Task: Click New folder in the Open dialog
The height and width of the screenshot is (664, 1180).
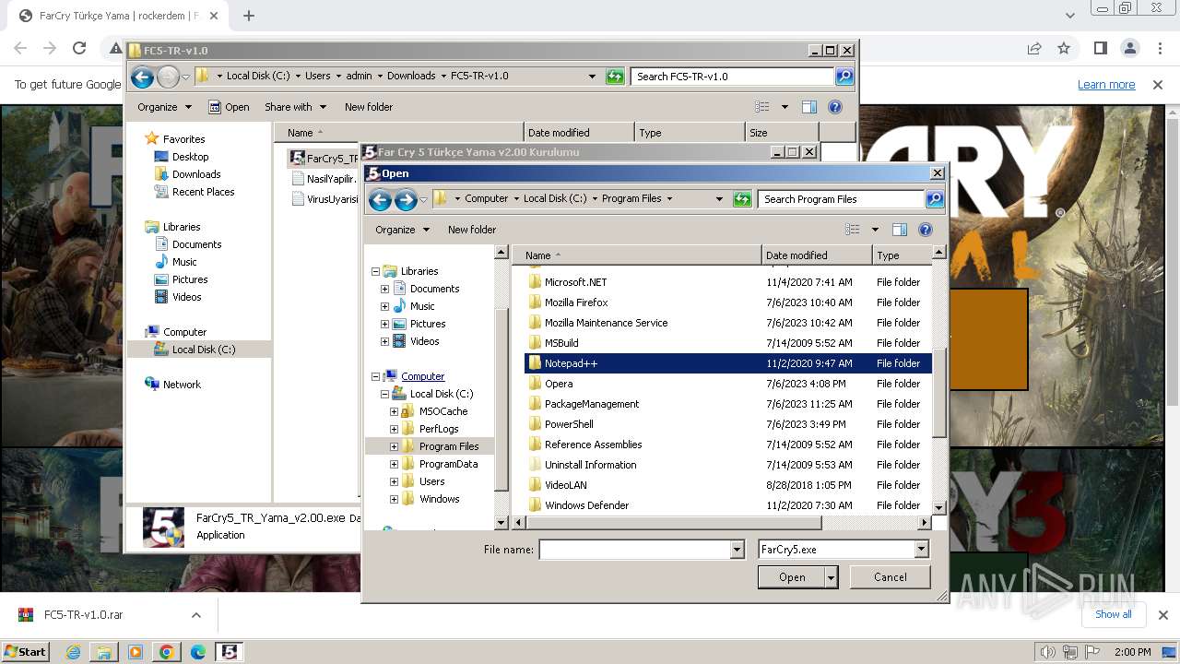Action: point(472,230)
